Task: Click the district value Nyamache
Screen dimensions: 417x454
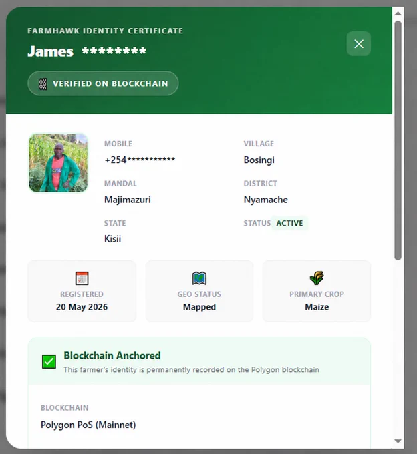Action: coord(266,200)
